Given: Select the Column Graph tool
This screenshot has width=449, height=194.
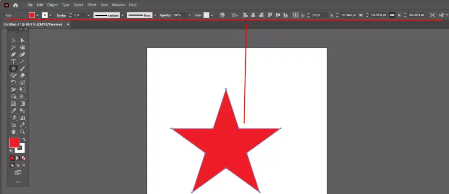Looking at the screenshot, I should [x=23, y=118].
